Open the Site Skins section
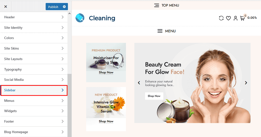Viewport: 261px width, 137px height. pyautogui.click(x=34, y=48)
